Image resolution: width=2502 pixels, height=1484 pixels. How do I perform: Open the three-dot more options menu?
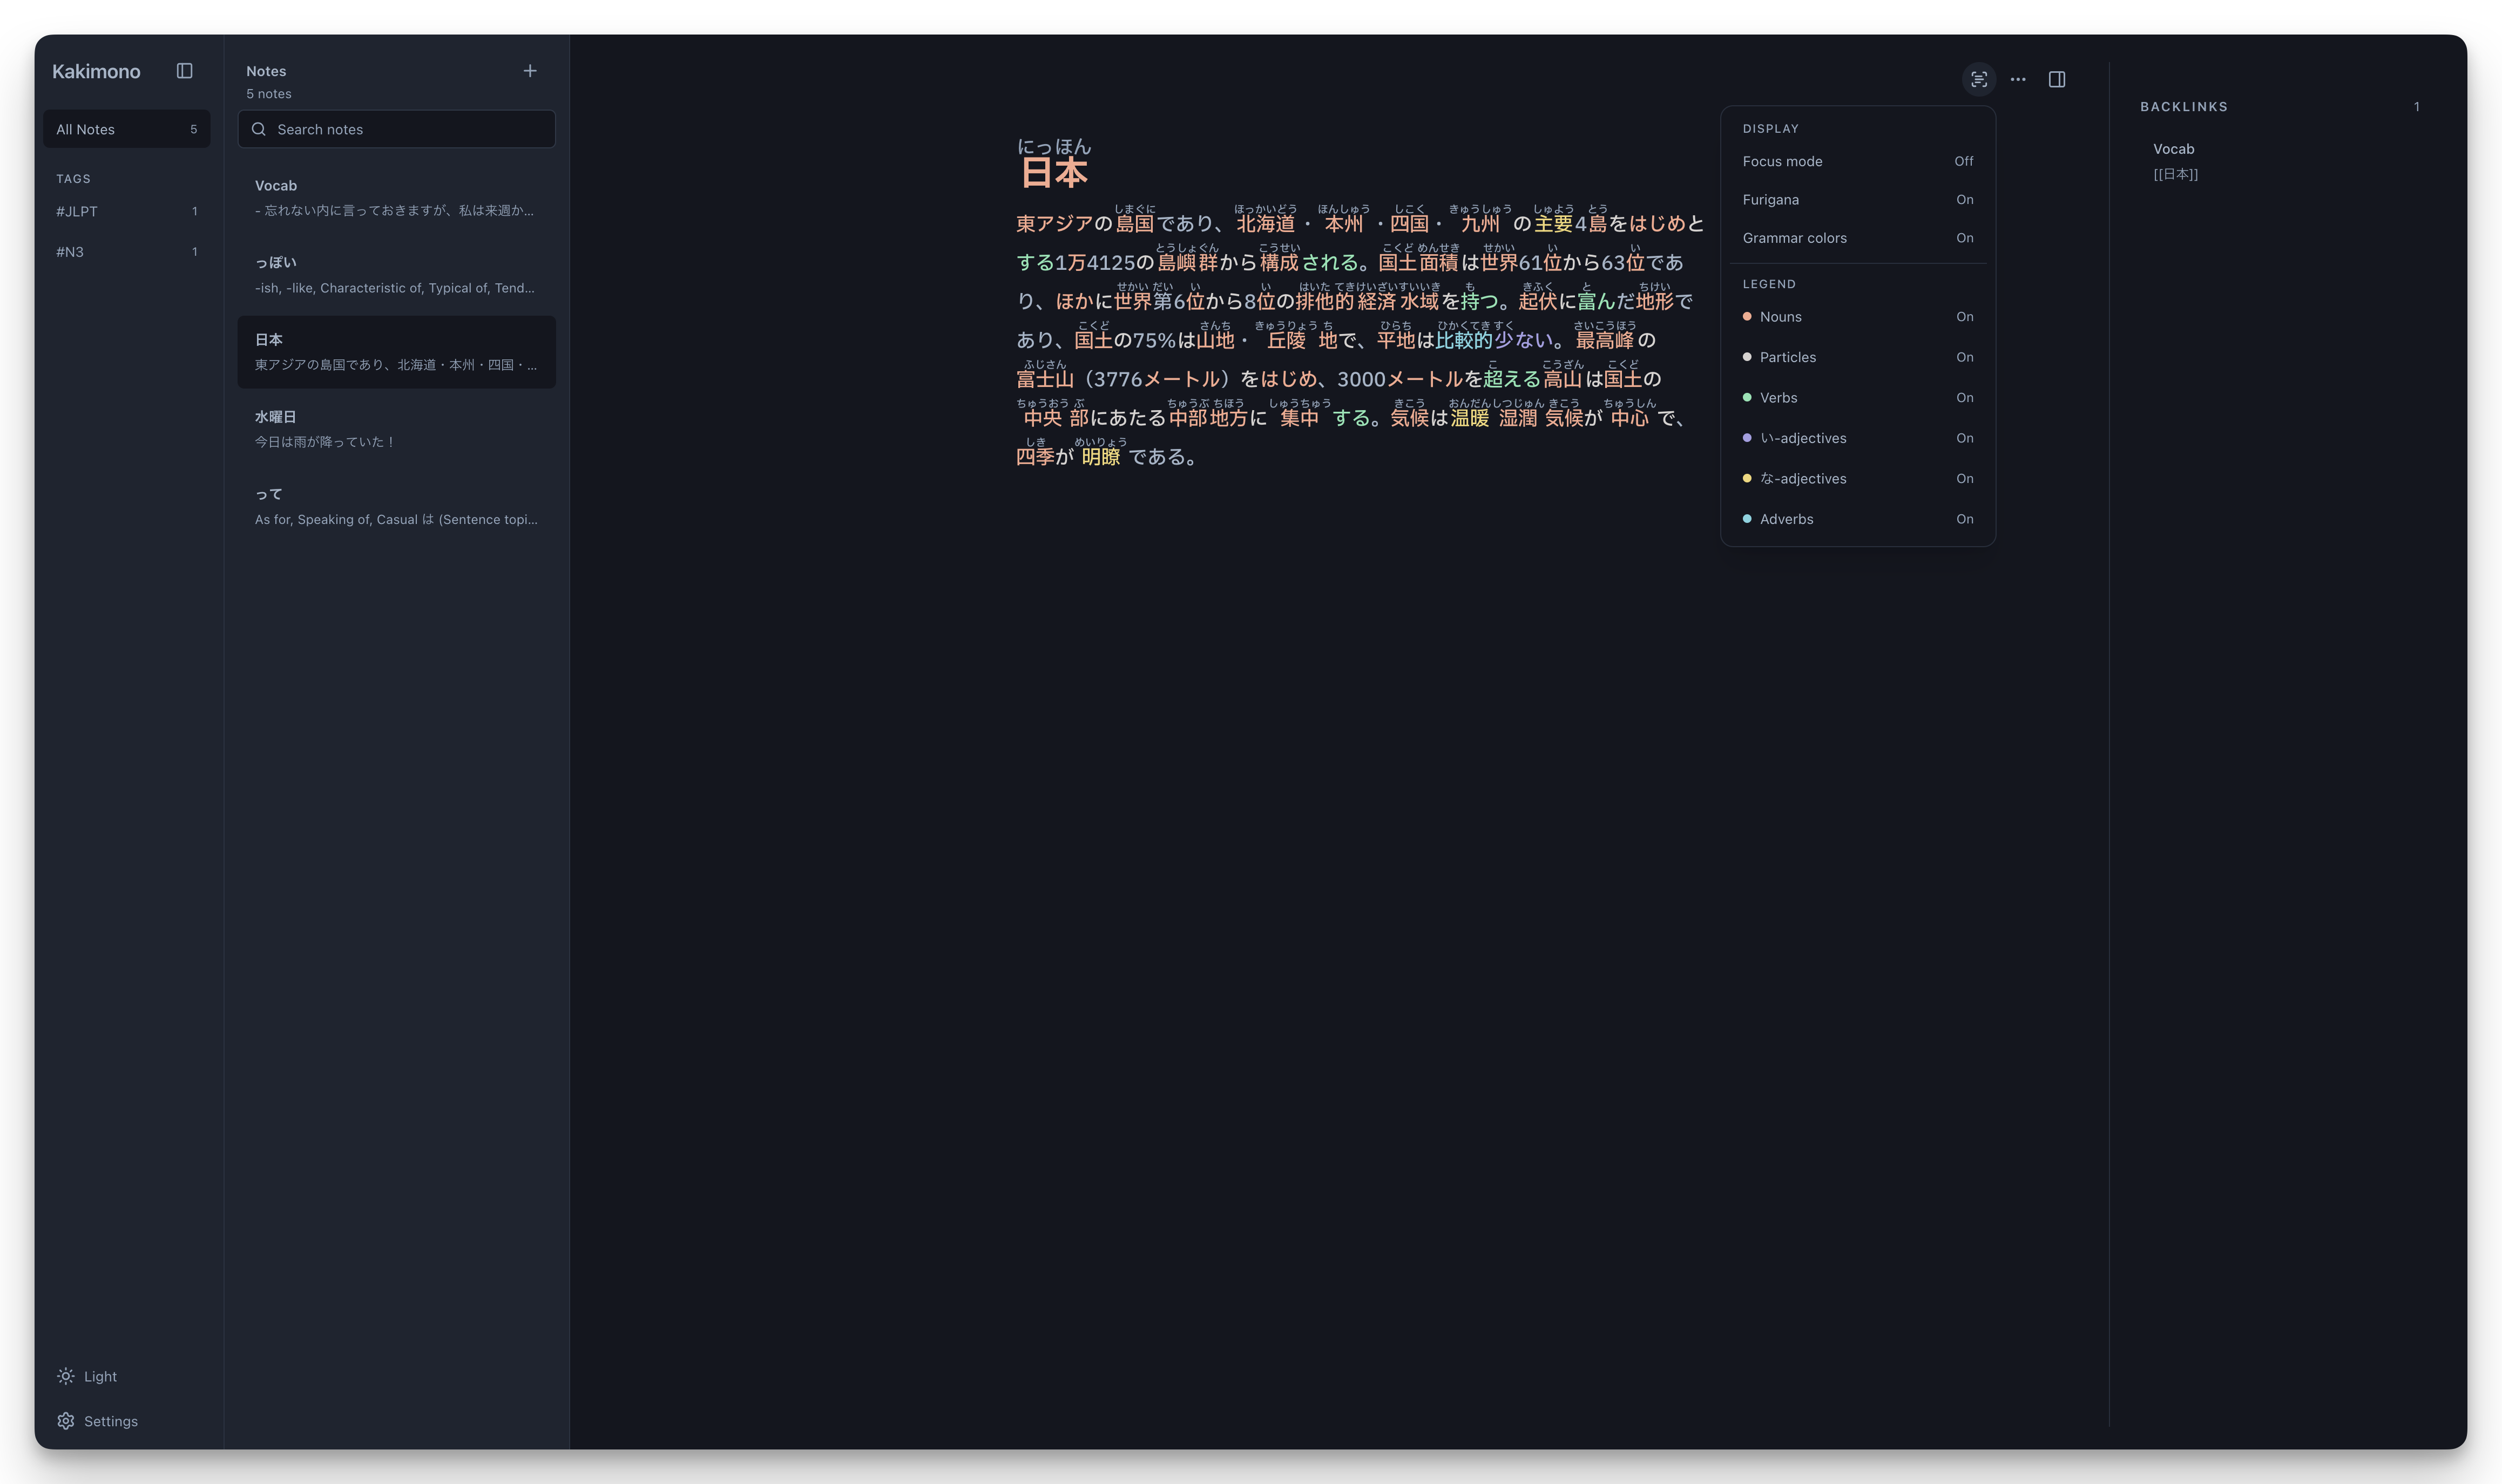[2018, 79]
